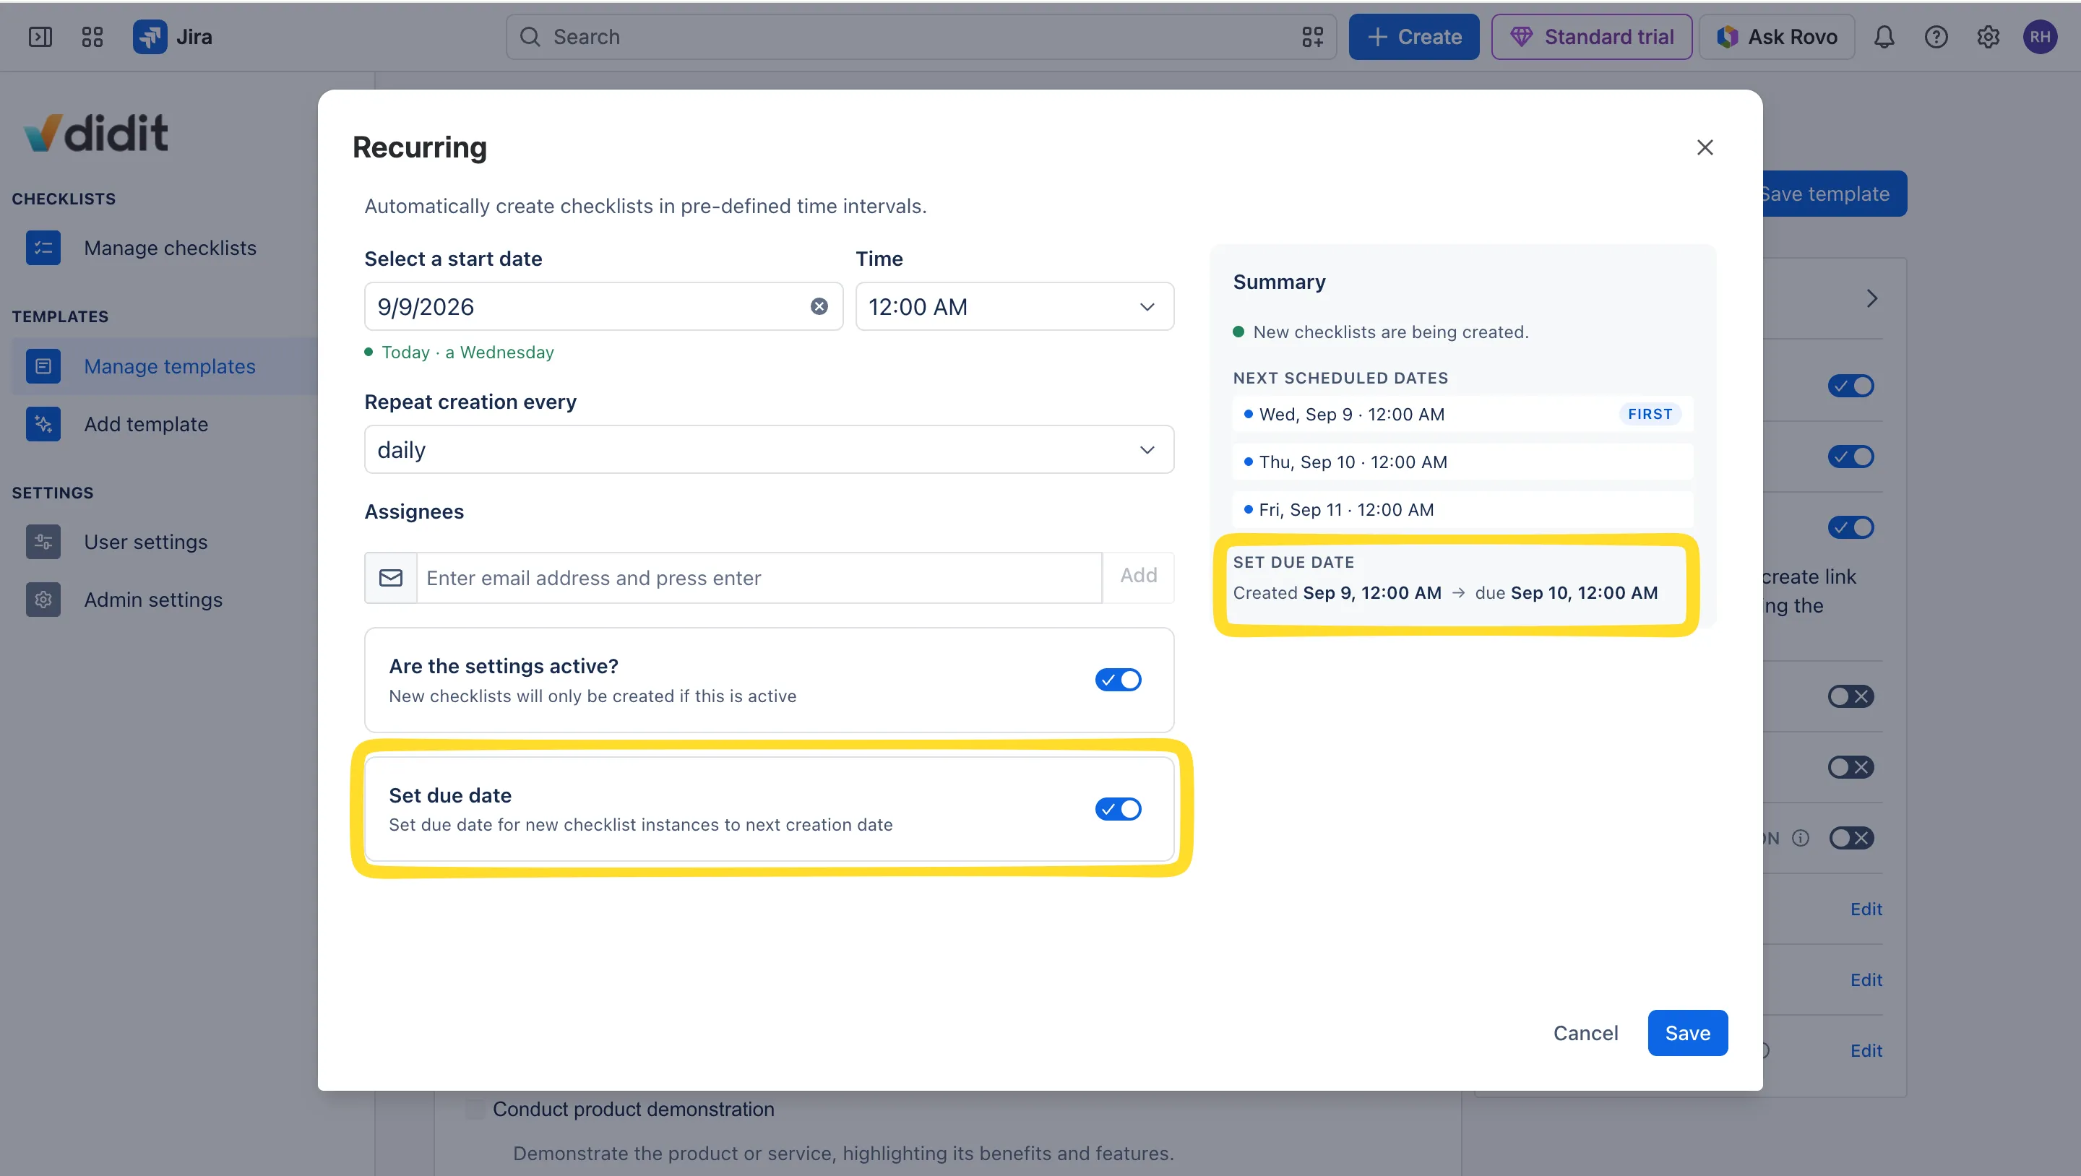Open the Time dropdown showing 12:00 AM
Image resolution: width=2081 pixels, height=1176 pixels.
pyautogui.click(x=1014, y=306)
